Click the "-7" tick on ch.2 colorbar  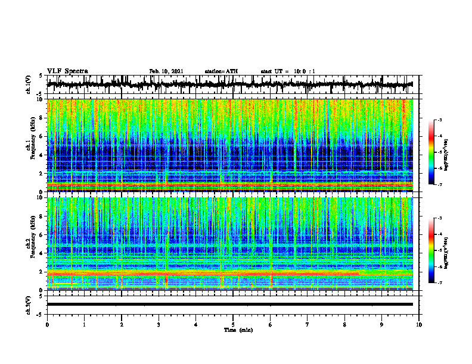(440, 283)
